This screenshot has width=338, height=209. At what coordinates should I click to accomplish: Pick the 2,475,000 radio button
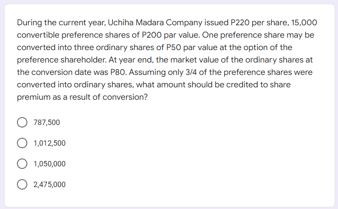click(x=22, y=185)
